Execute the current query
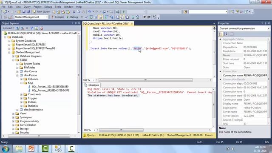 pyautogui.click(x=58, y=17)
